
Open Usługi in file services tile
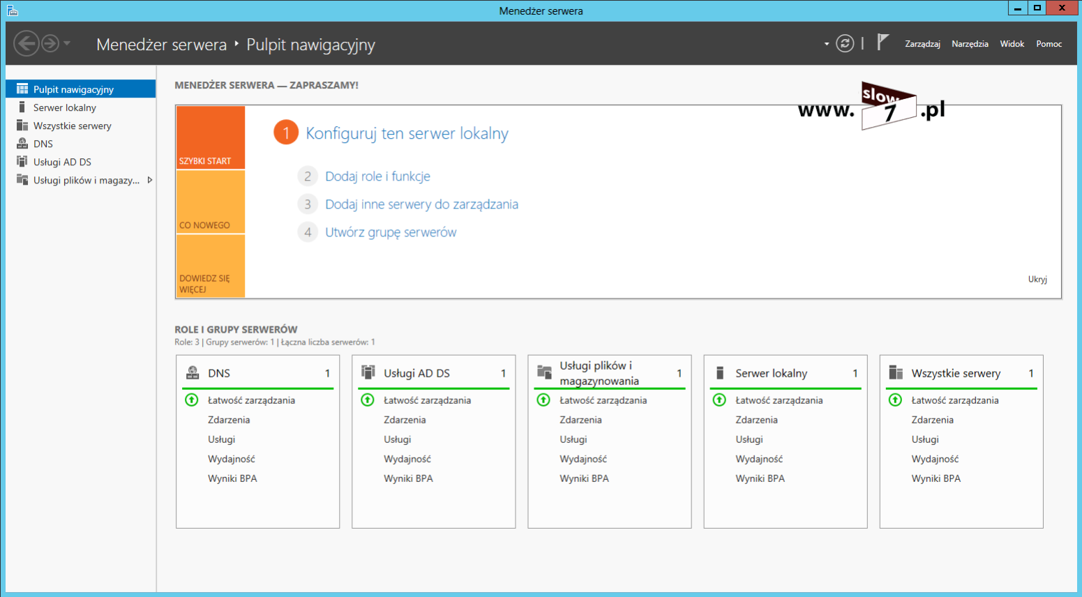click(x=573, y=439)
